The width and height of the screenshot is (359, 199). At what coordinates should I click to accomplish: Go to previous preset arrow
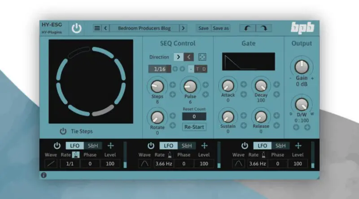(x=105, y=28)
